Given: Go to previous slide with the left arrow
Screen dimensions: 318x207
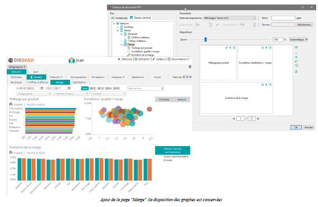Looking at the screenshot, I should click(x=234, y=119).
